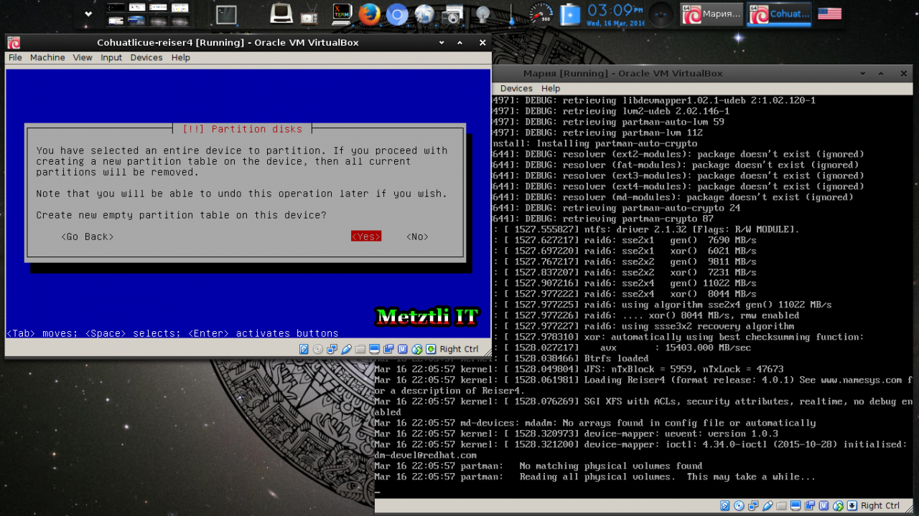
Task: Open window menu icon on Cohuatlicue title bar
Action: pyautogui.click(x=14, y=42)
